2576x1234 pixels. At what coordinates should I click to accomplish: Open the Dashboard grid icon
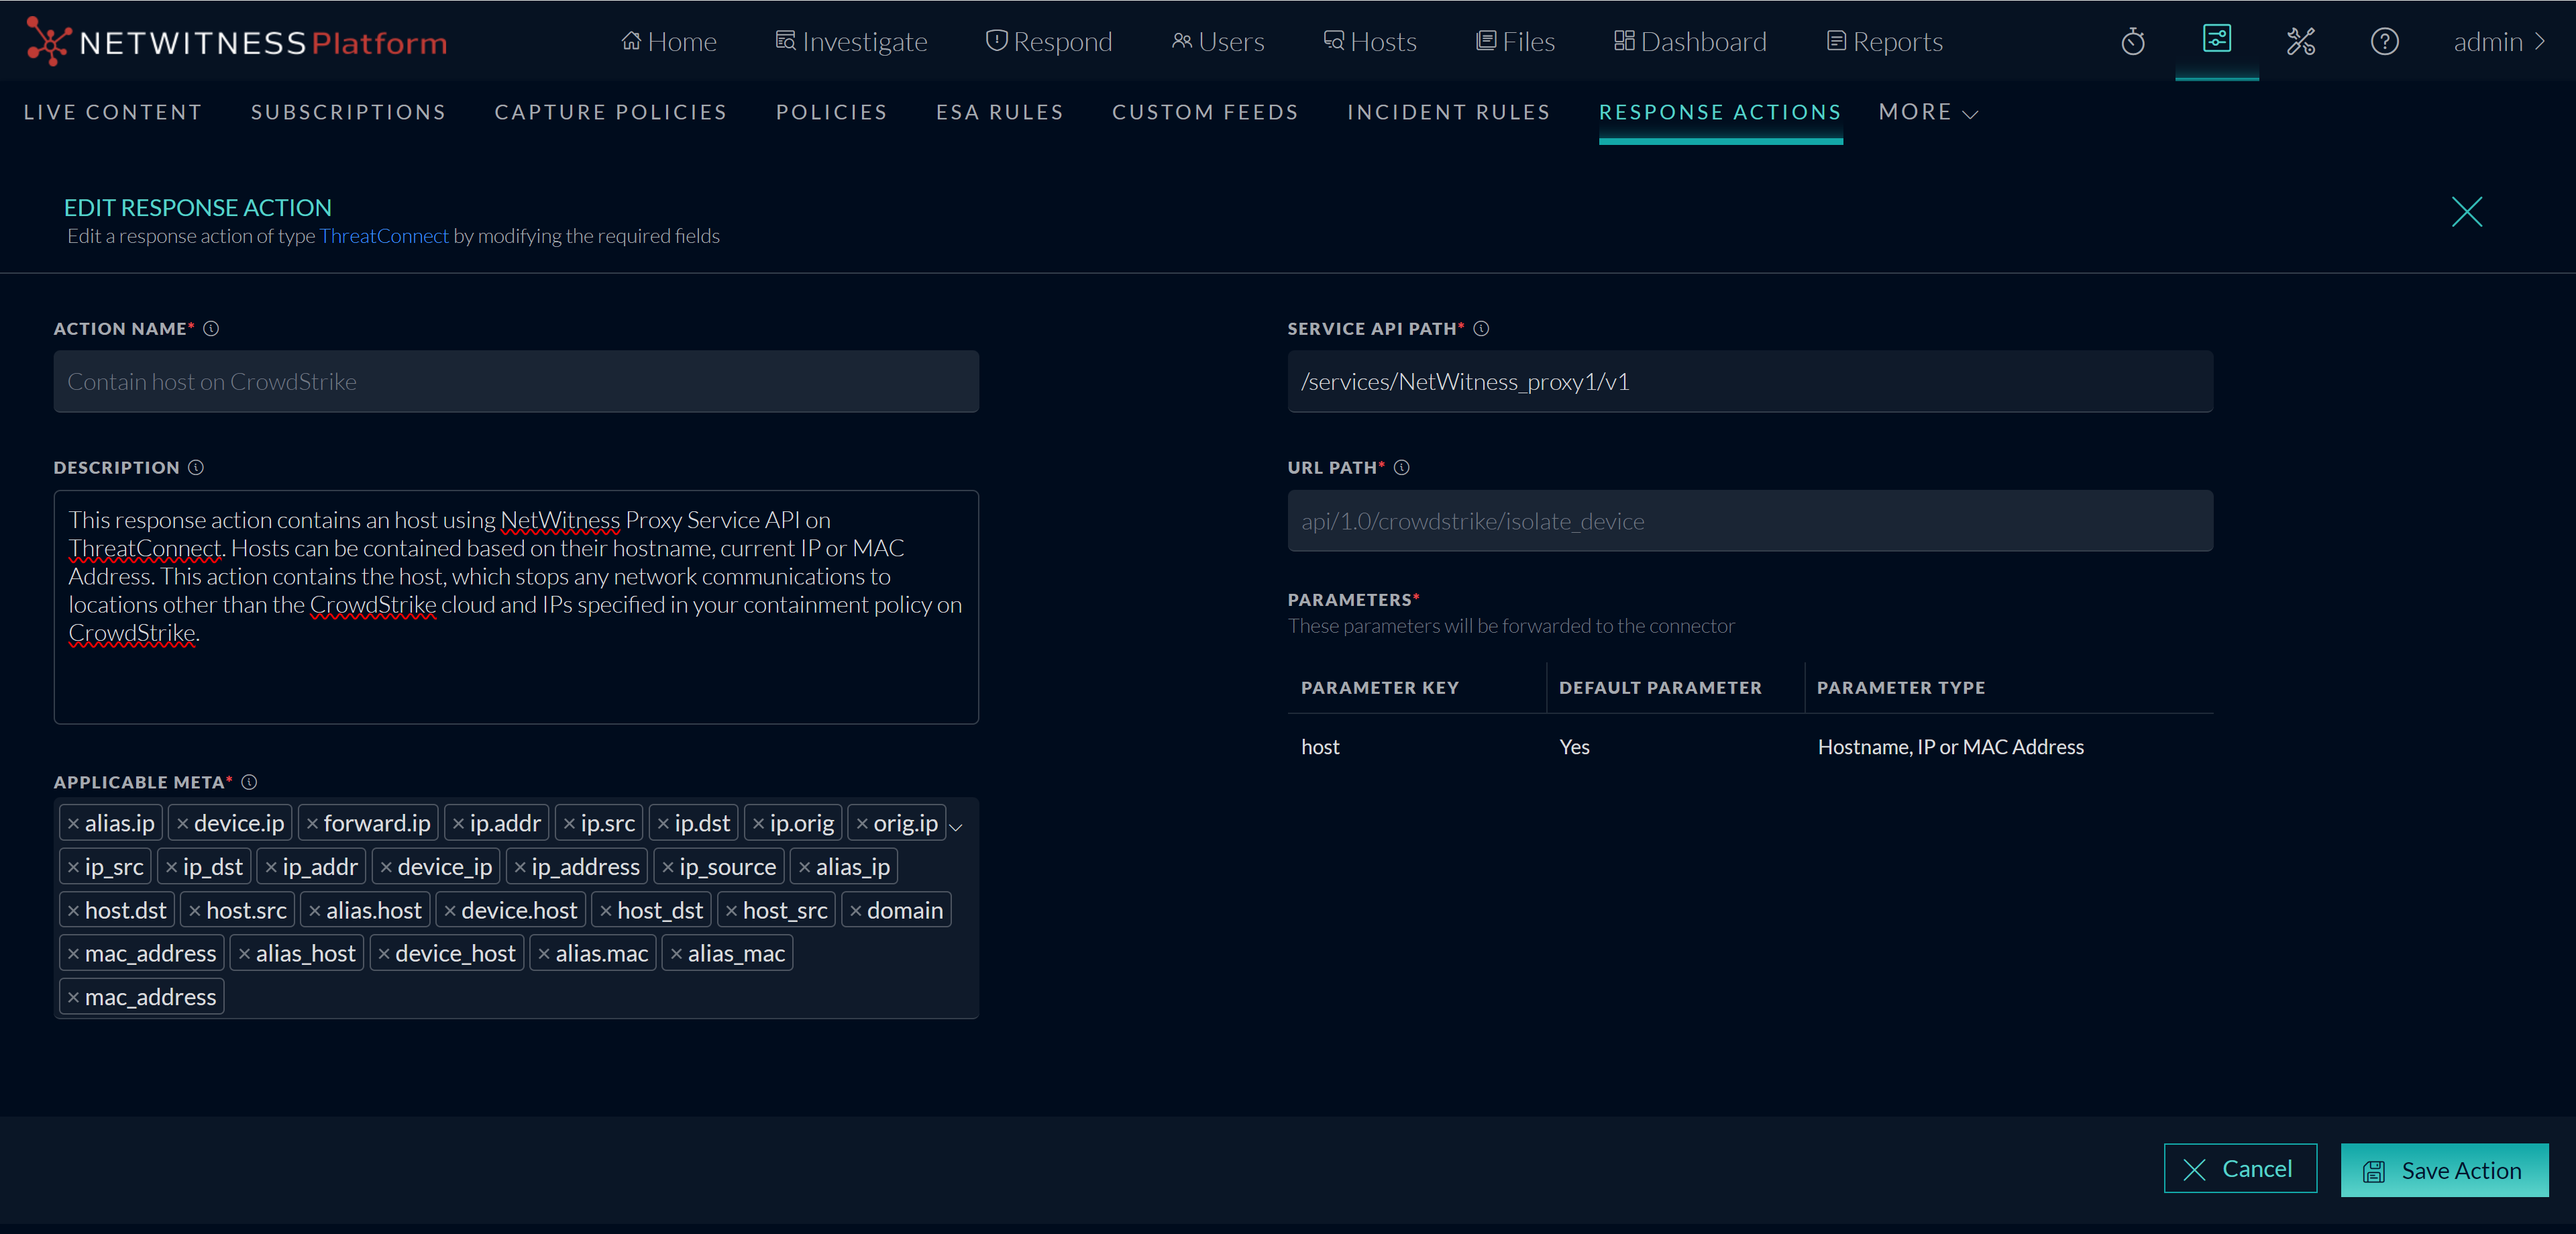click(1624, 40)
